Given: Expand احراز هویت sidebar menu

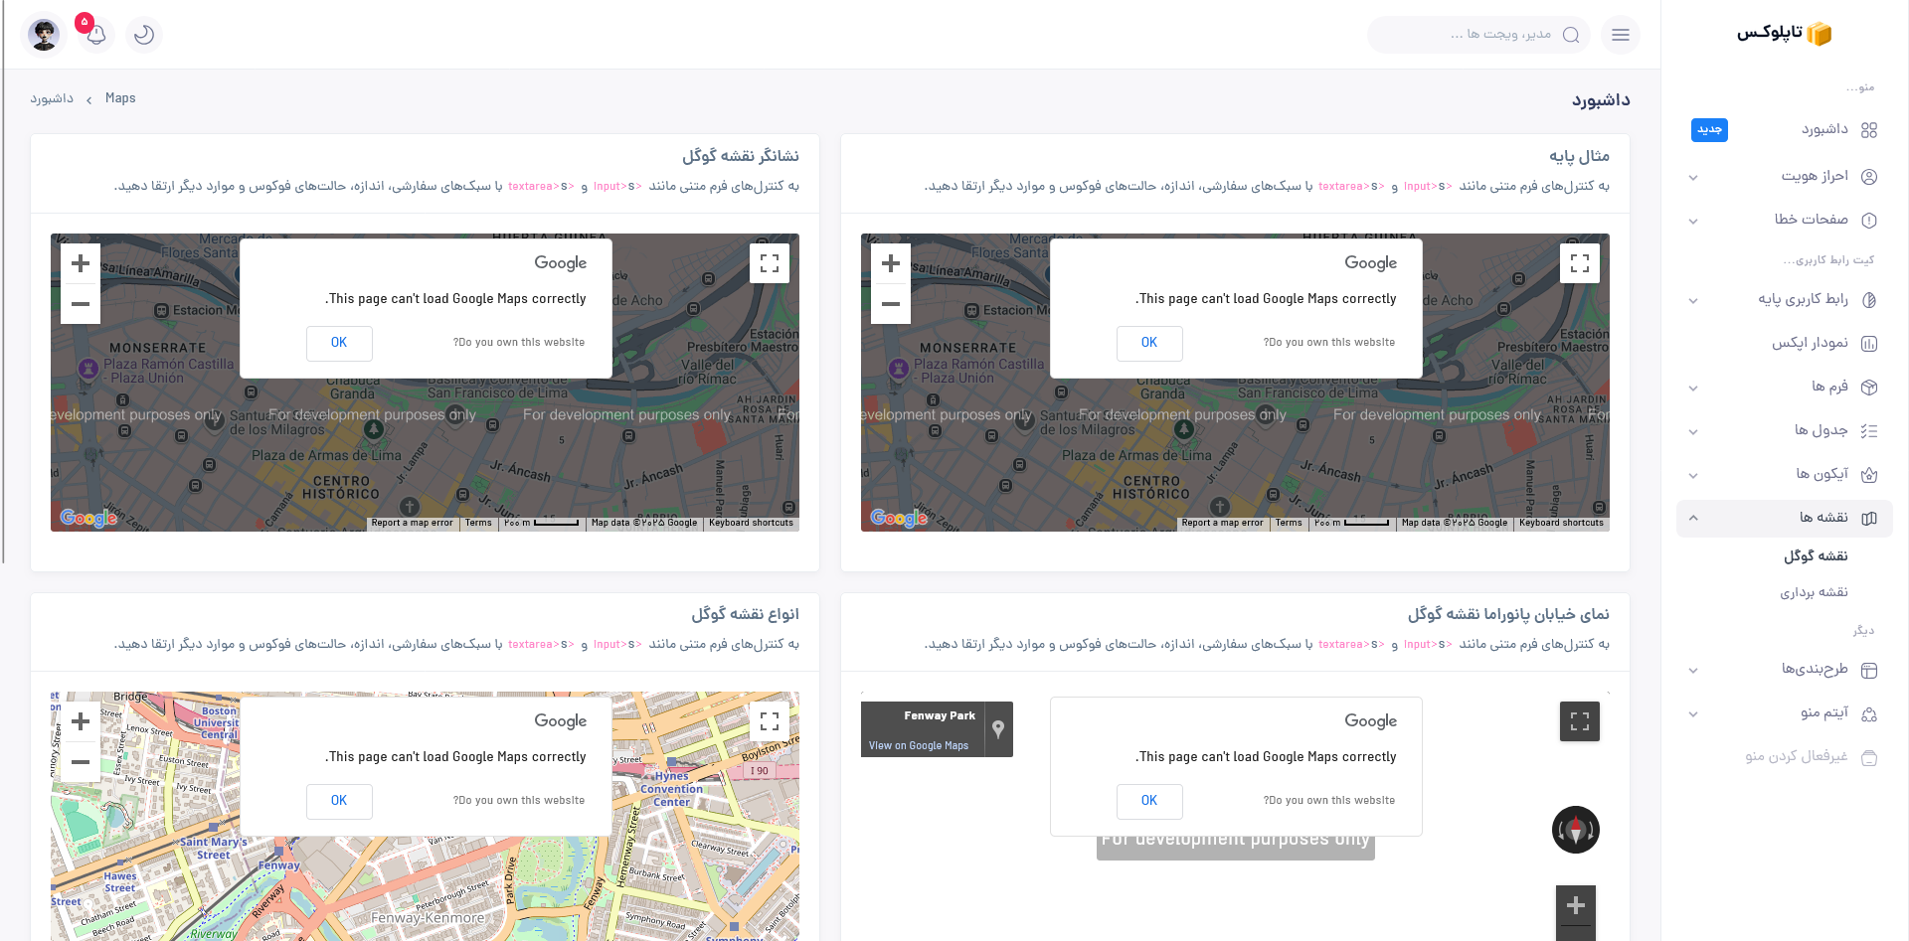Looking at the screenshot, I should tap(1785, 176).
